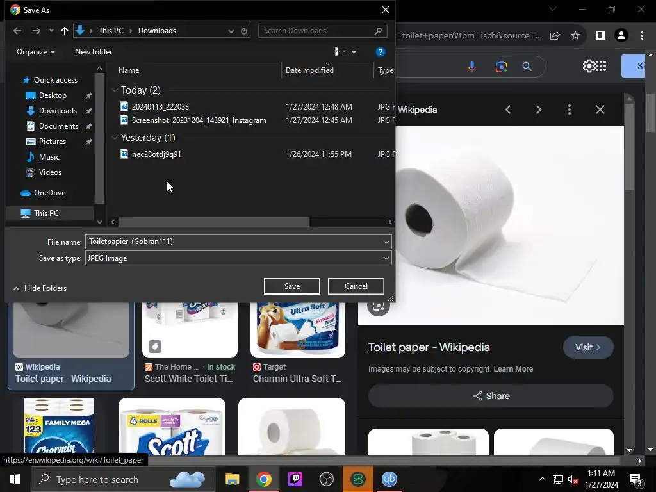This screenshot has height=492, width=656.
Task: Open three-dot menu in image preview
Action: [x=569, y=110]
